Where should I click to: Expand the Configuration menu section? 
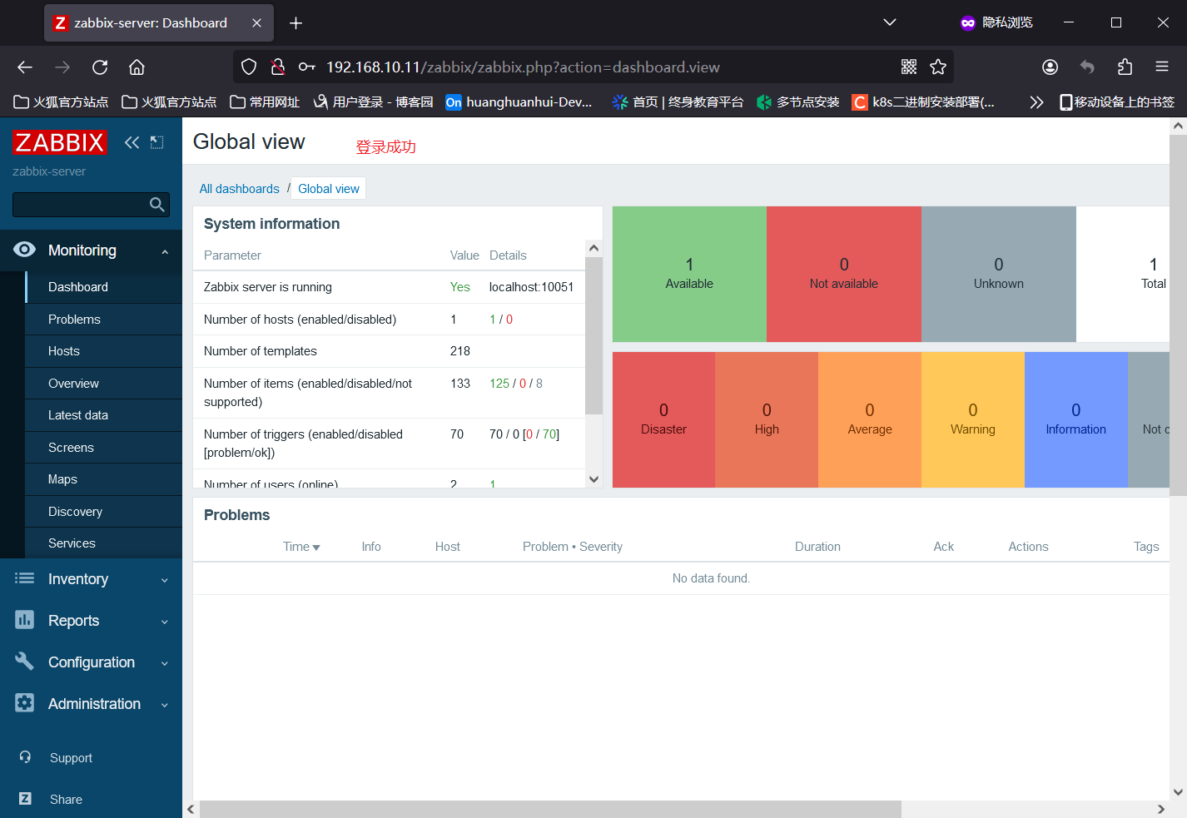coord(165,663)
